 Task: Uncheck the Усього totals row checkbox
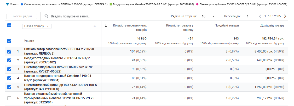pos(9,41)
